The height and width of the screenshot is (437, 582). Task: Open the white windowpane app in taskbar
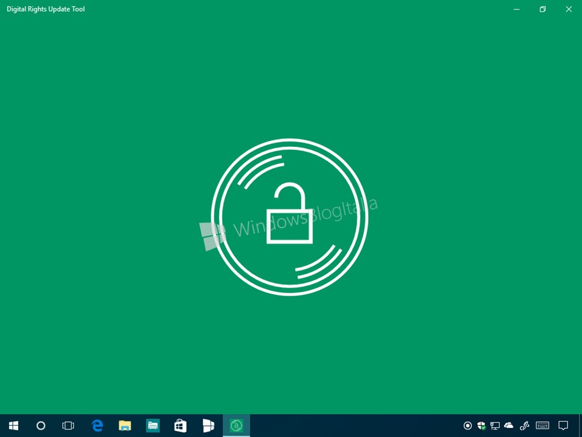(208, 425)
